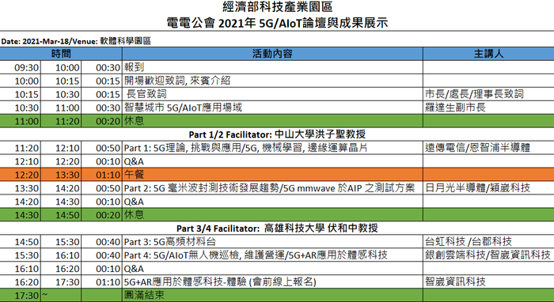Viewport: 554px width, 302px height.
Task: Click the 10:15 start time in the 長官致詞 row
Action: [20, 94]
